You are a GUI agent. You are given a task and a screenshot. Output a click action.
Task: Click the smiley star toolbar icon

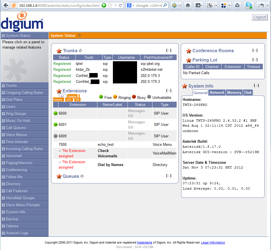click(x=174, y=5)
